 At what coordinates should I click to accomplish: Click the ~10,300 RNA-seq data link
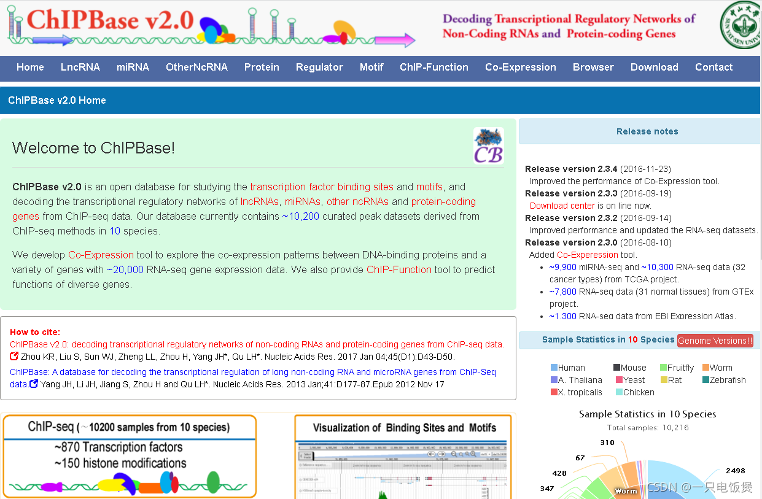(x=658, y=267)
